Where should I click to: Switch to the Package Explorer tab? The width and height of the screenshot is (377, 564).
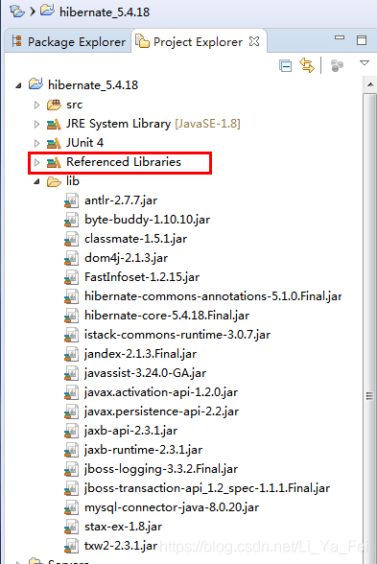69,42
